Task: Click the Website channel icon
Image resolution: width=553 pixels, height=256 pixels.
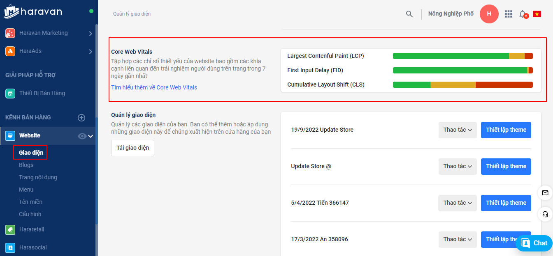Action: (x=10, y=136)
